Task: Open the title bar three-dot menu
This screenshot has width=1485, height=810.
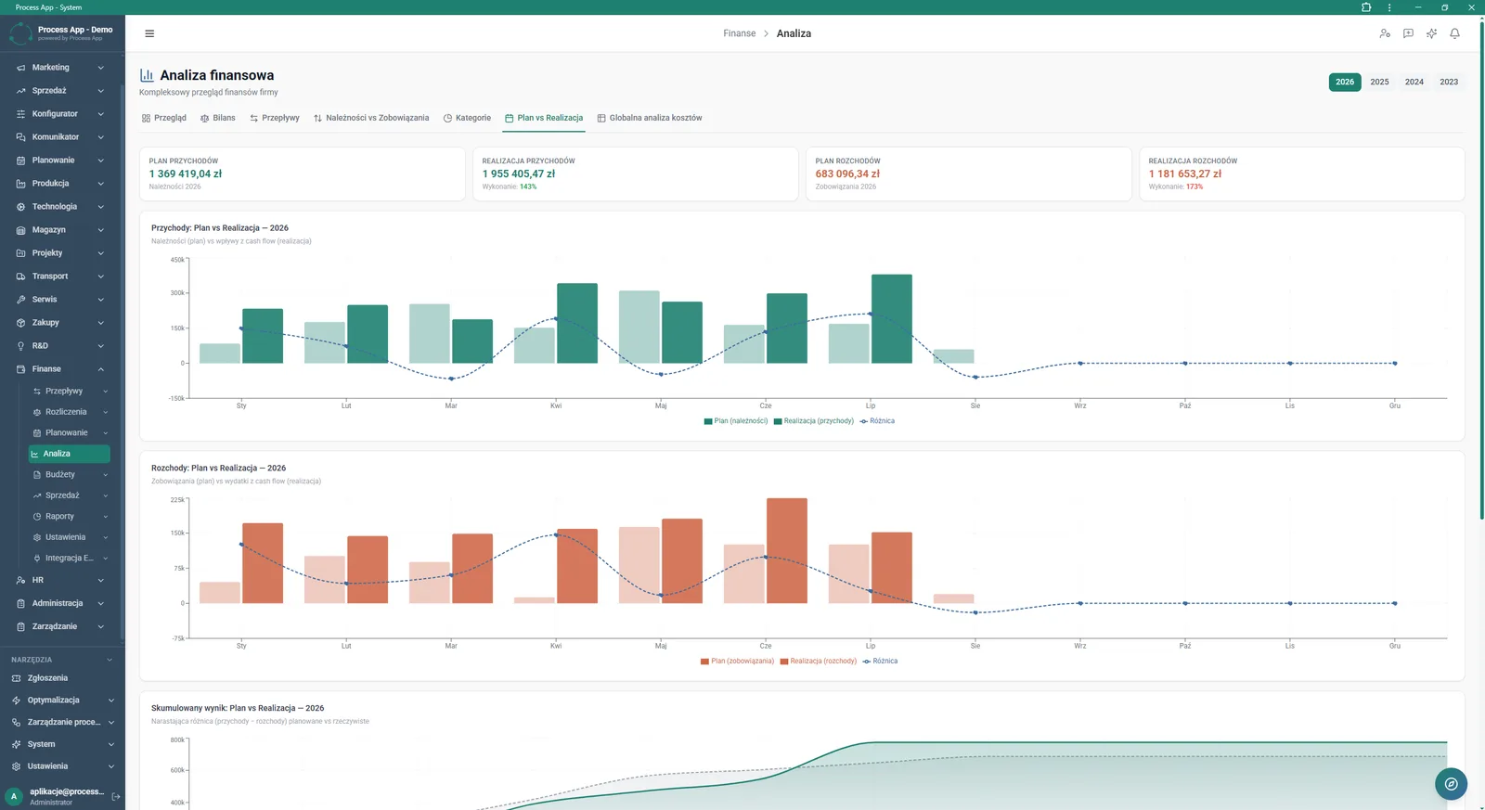Action: click(x=1389, y=7)
